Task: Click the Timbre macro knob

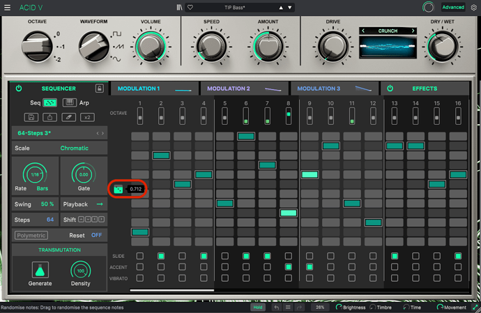Action: (x=373, y=307)
